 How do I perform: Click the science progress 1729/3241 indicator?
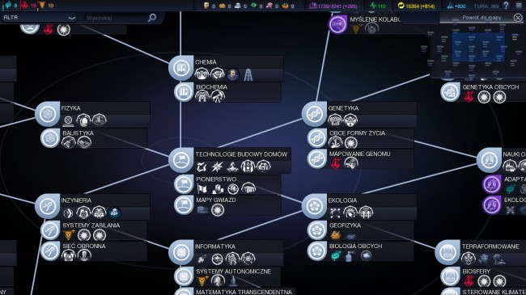(x=333, y=6)
